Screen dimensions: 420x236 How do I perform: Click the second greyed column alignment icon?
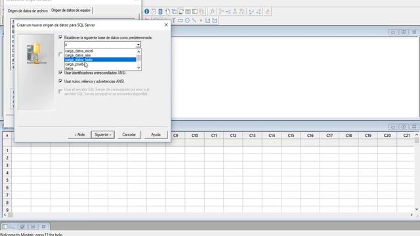tap(228, 12)
